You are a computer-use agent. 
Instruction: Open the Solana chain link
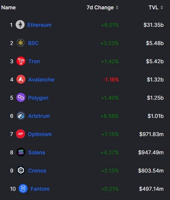pos(37,152)
